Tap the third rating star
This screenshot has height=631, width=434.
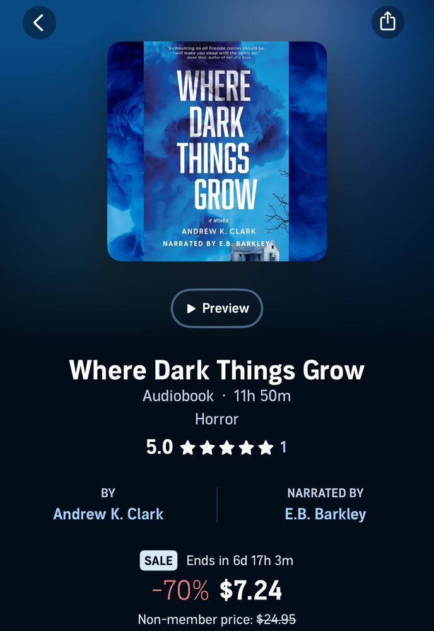point(226,447)
